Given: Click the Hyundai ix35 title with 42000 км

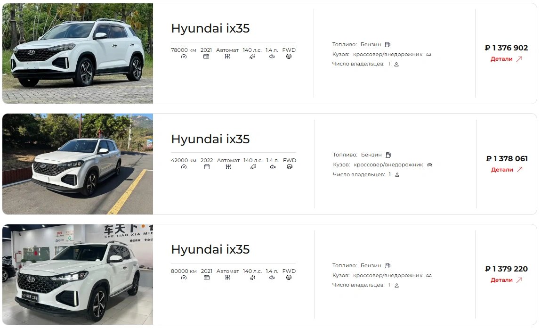Looking at the screenshot, I should tap(210, 139).
